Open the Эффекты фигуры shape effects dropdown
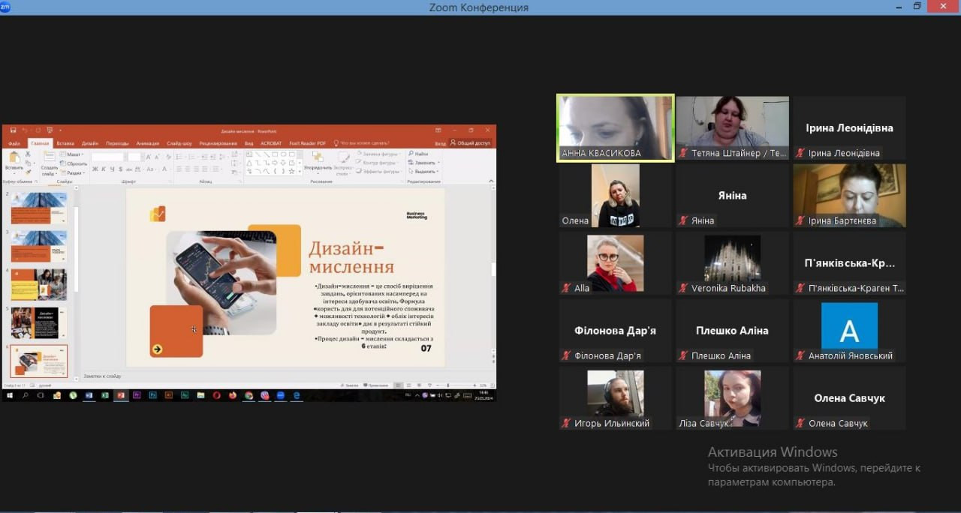Image resolution: width=961 pixels, height=513 pixels. [378, 171]
